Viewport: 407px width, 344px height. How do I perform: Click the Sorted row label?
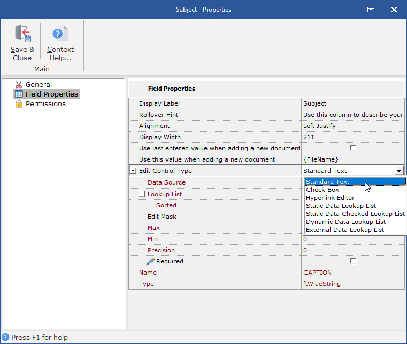[x=166, y=205]
